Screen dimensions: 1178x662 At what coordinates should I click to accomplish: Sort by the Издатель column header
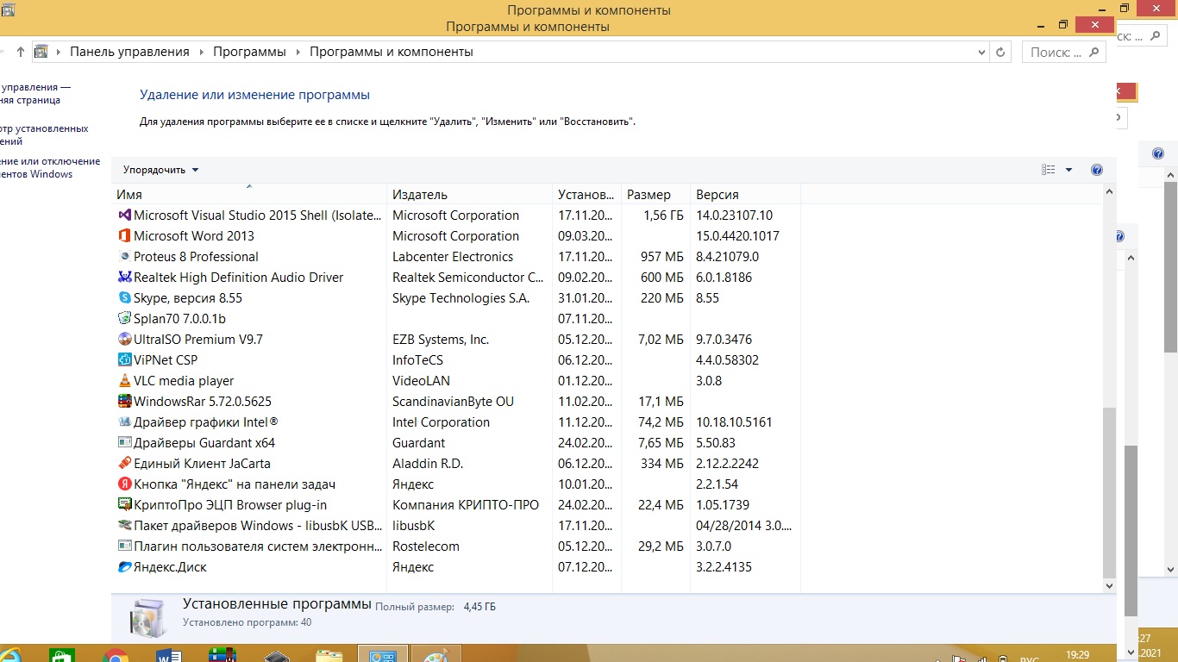click(x=470, y=195)
